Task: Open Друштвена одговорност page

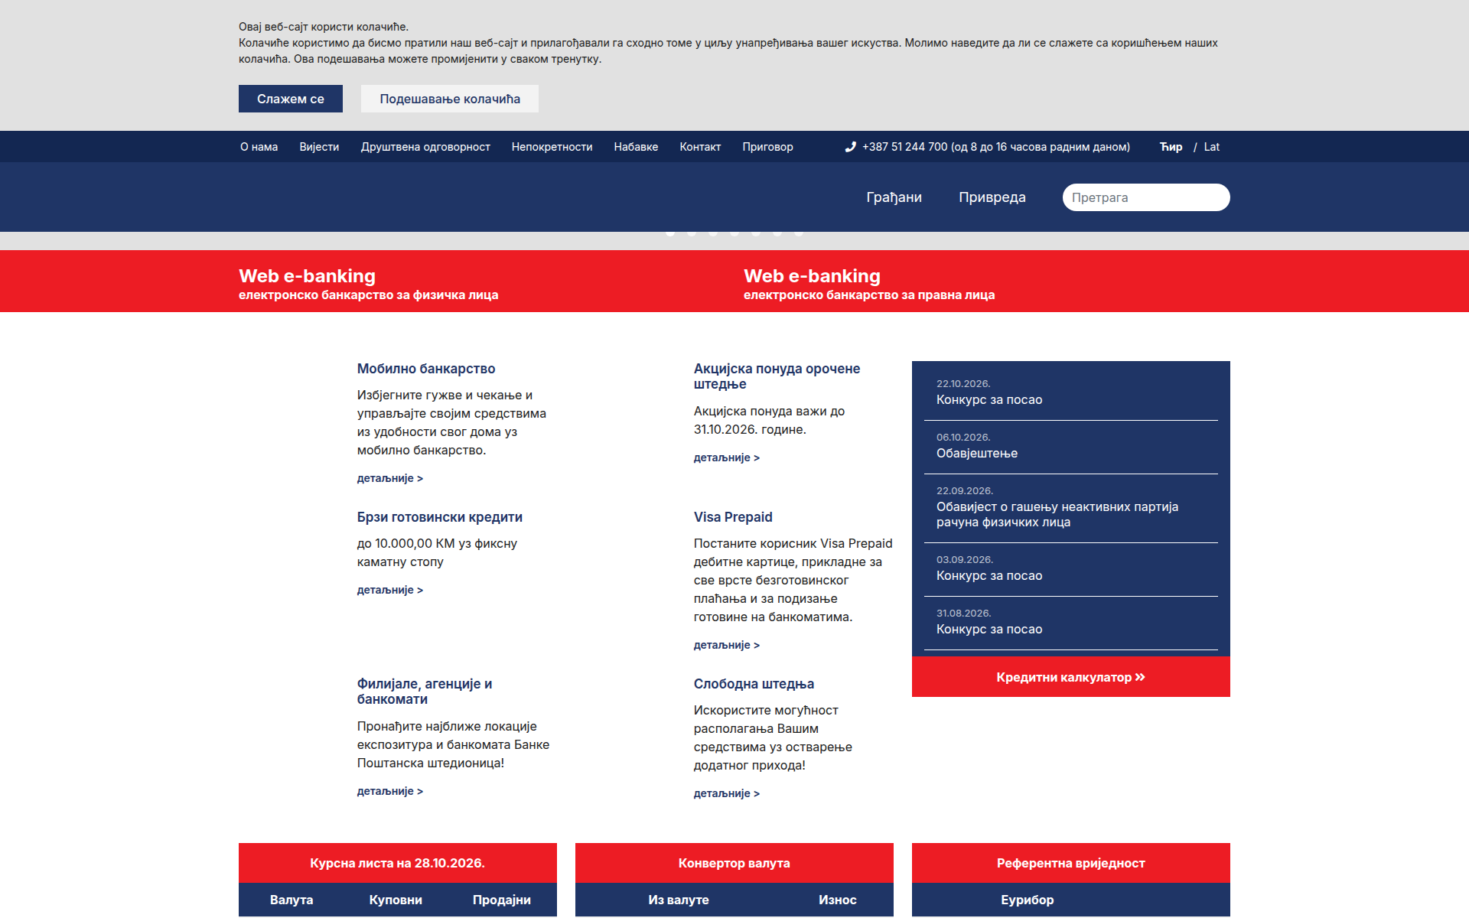Action: pos(425,147)
